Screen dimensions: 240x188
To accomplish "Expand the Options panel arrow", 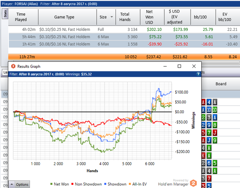I will [x=12, y=184].
